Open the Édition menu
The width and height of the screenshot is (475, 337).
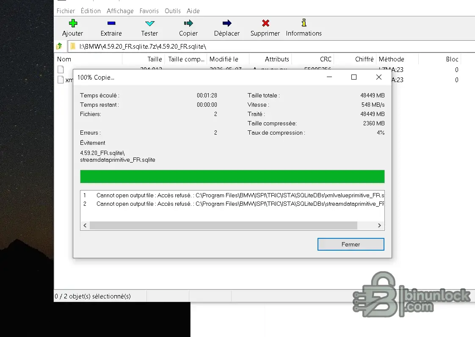[91, 11]
